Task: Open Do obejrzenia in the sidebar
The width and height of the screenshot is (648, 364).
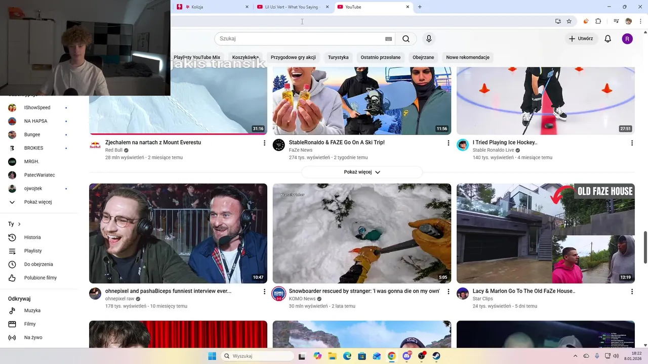Action: pyautogui.click(x=38, y=264)
